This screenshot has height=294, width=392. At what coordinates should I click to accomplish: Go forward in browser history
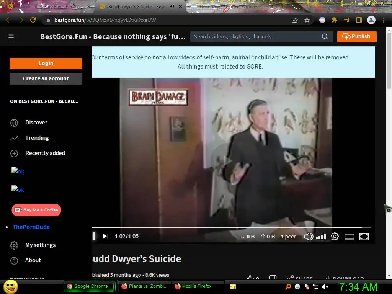pos(21,20)
